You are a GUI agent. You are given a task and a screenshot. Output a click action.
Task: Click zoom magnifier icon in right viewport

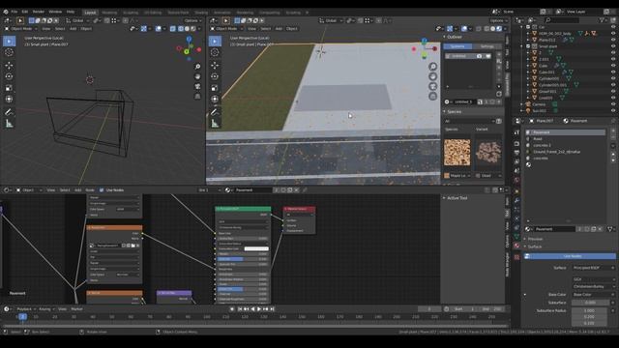coord(433,67)
